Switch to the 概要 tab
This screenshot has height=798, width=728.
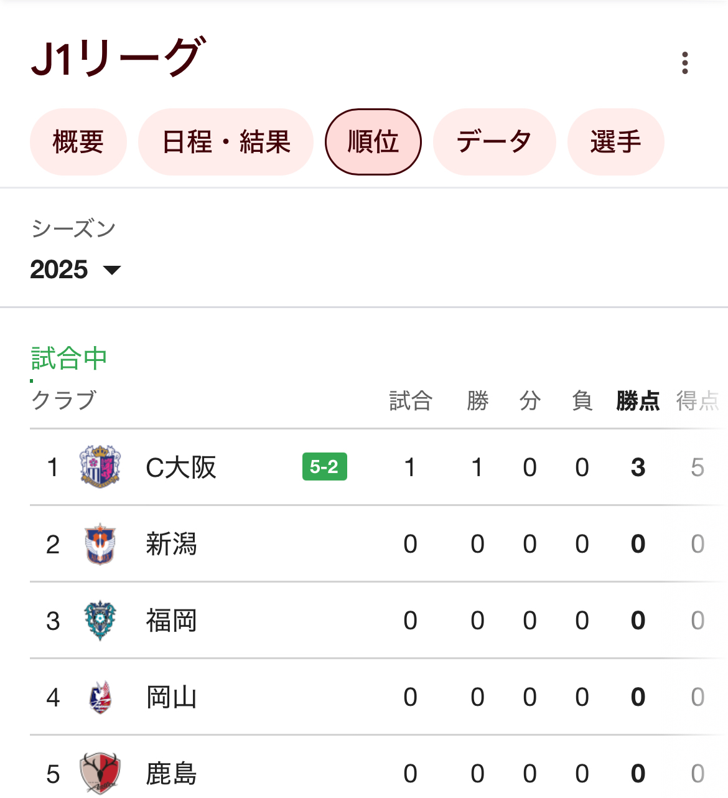pyautogui.click(x=78, y=142)
